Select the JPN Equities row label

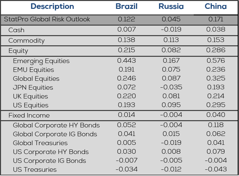tap(33, 88)
